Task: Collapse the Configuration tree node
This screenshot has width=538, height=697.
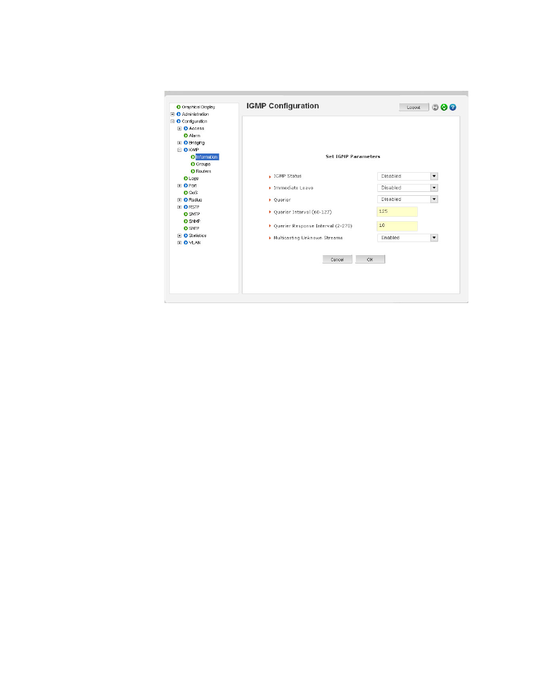Action: pos(173,121)
